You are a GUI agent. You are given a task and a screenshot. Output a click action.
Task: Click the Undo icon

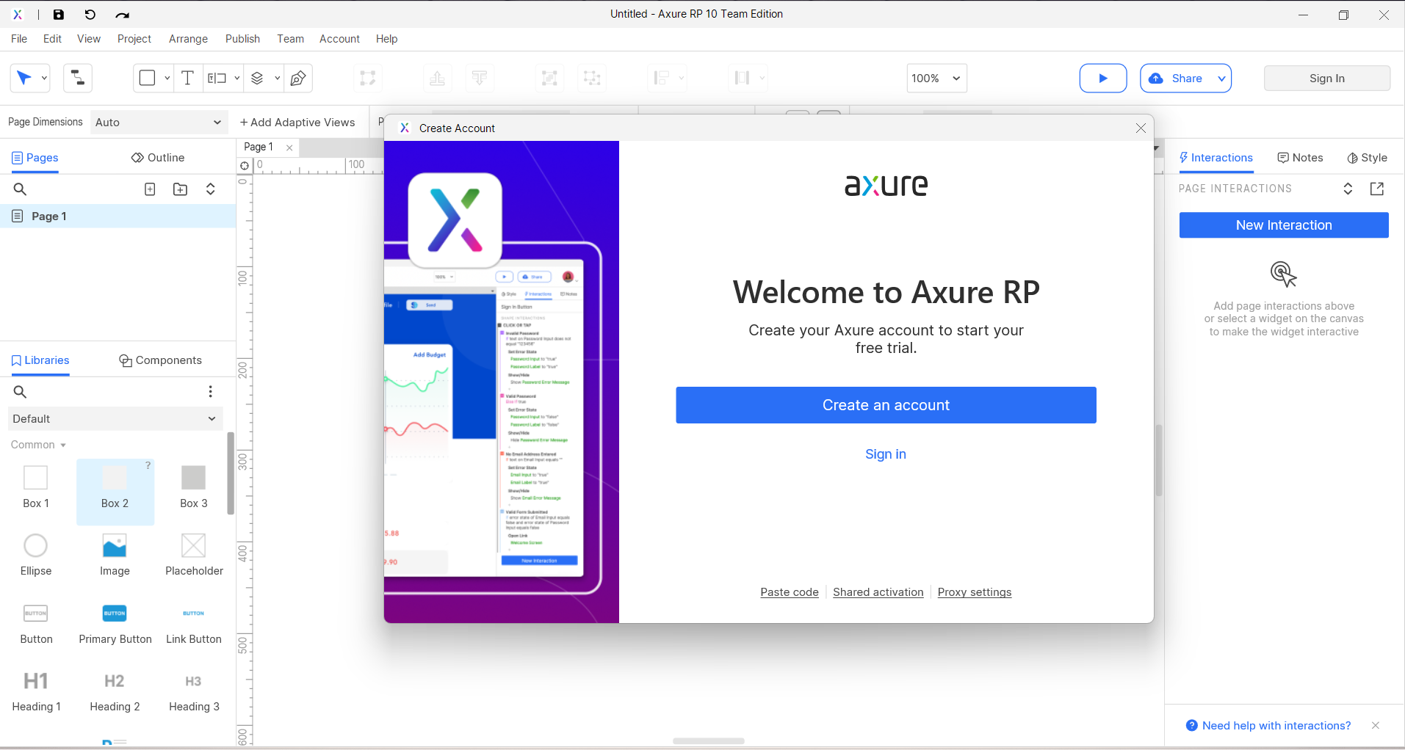pos(90,15)
